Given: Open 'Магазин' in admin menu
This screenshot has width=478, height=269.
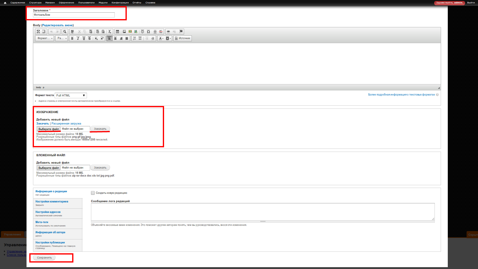Looking at the screenshot, I should pos(50,3).
